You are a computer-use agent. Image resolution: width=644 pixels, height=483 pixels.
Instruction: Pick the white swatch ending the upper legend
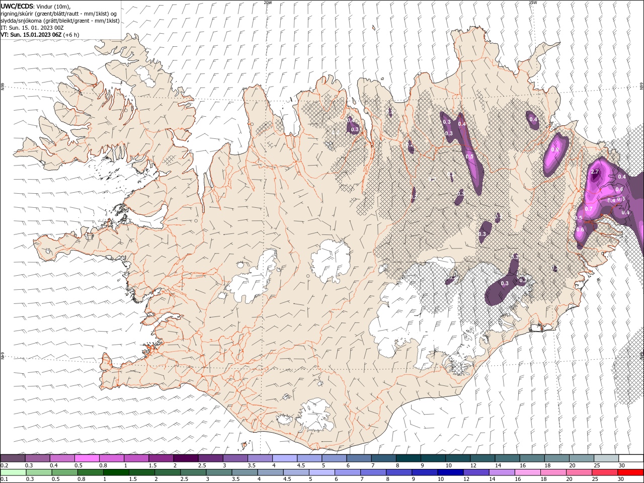click(x=631, y=458)
